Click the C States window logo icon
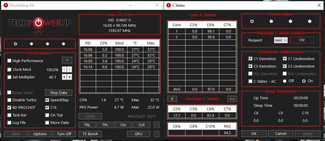The height and width of the screenshot is (141, 325). pos(169,6)
